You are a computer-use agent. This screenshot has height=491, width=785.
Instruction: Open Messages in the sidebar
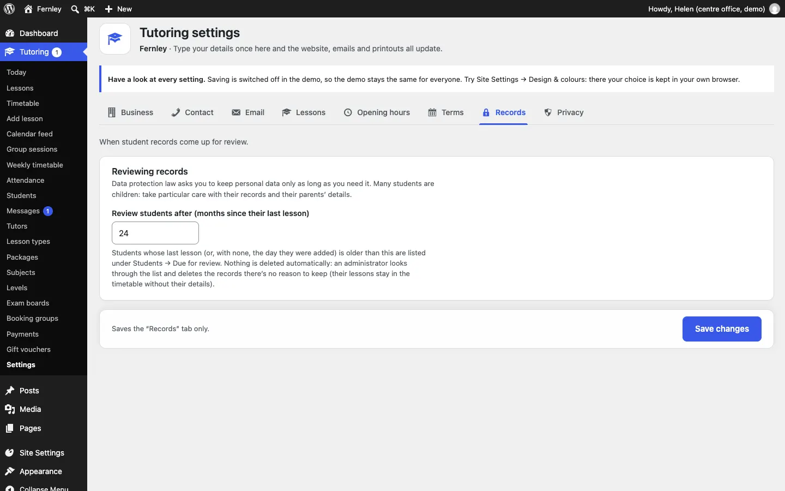point(23,211)
